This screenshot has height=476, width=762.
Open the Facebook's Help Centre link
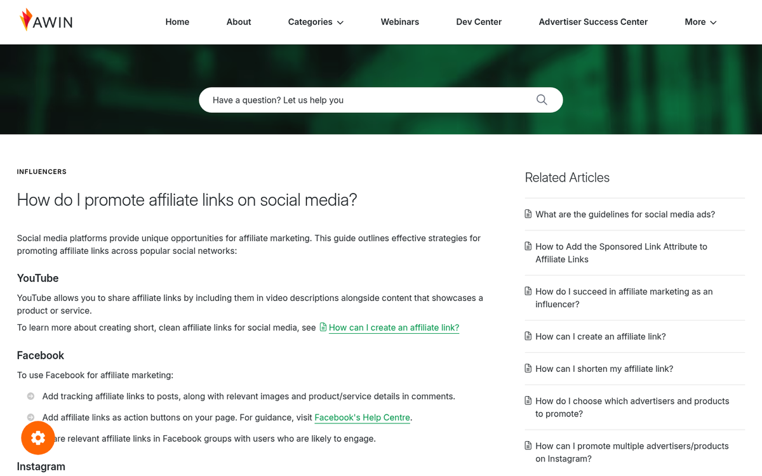tap(362, 418)
